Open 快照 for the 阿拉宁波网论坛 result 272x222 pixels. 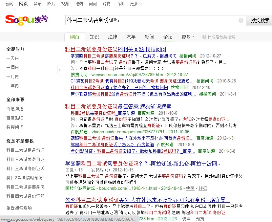190,188
